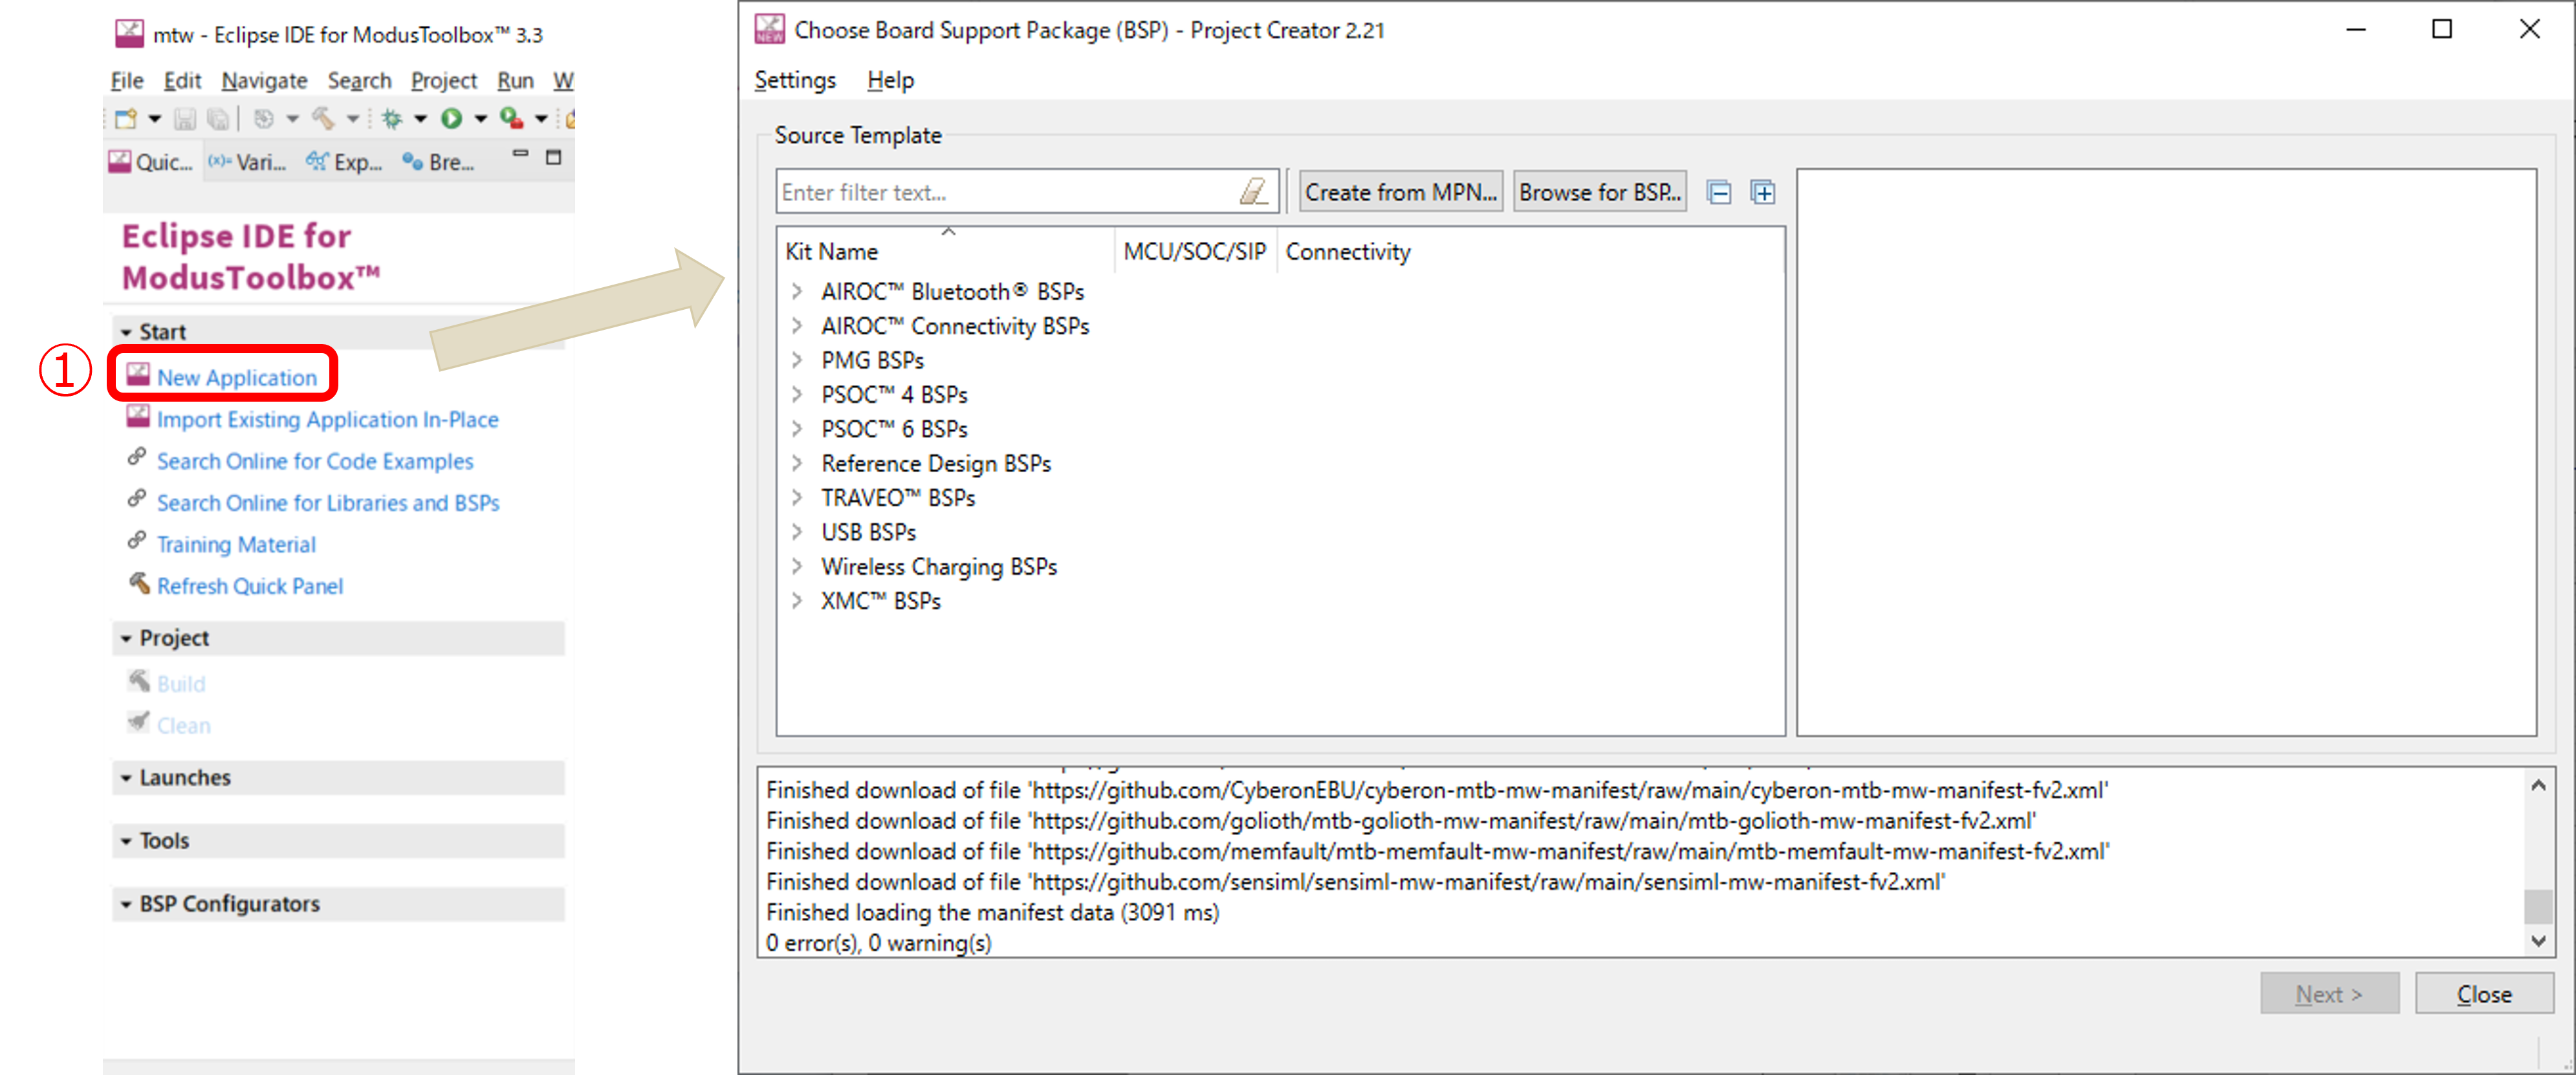
Task: Clear filter text with eraser icon
Action: pyautogui.click(x=1254, y=191)
